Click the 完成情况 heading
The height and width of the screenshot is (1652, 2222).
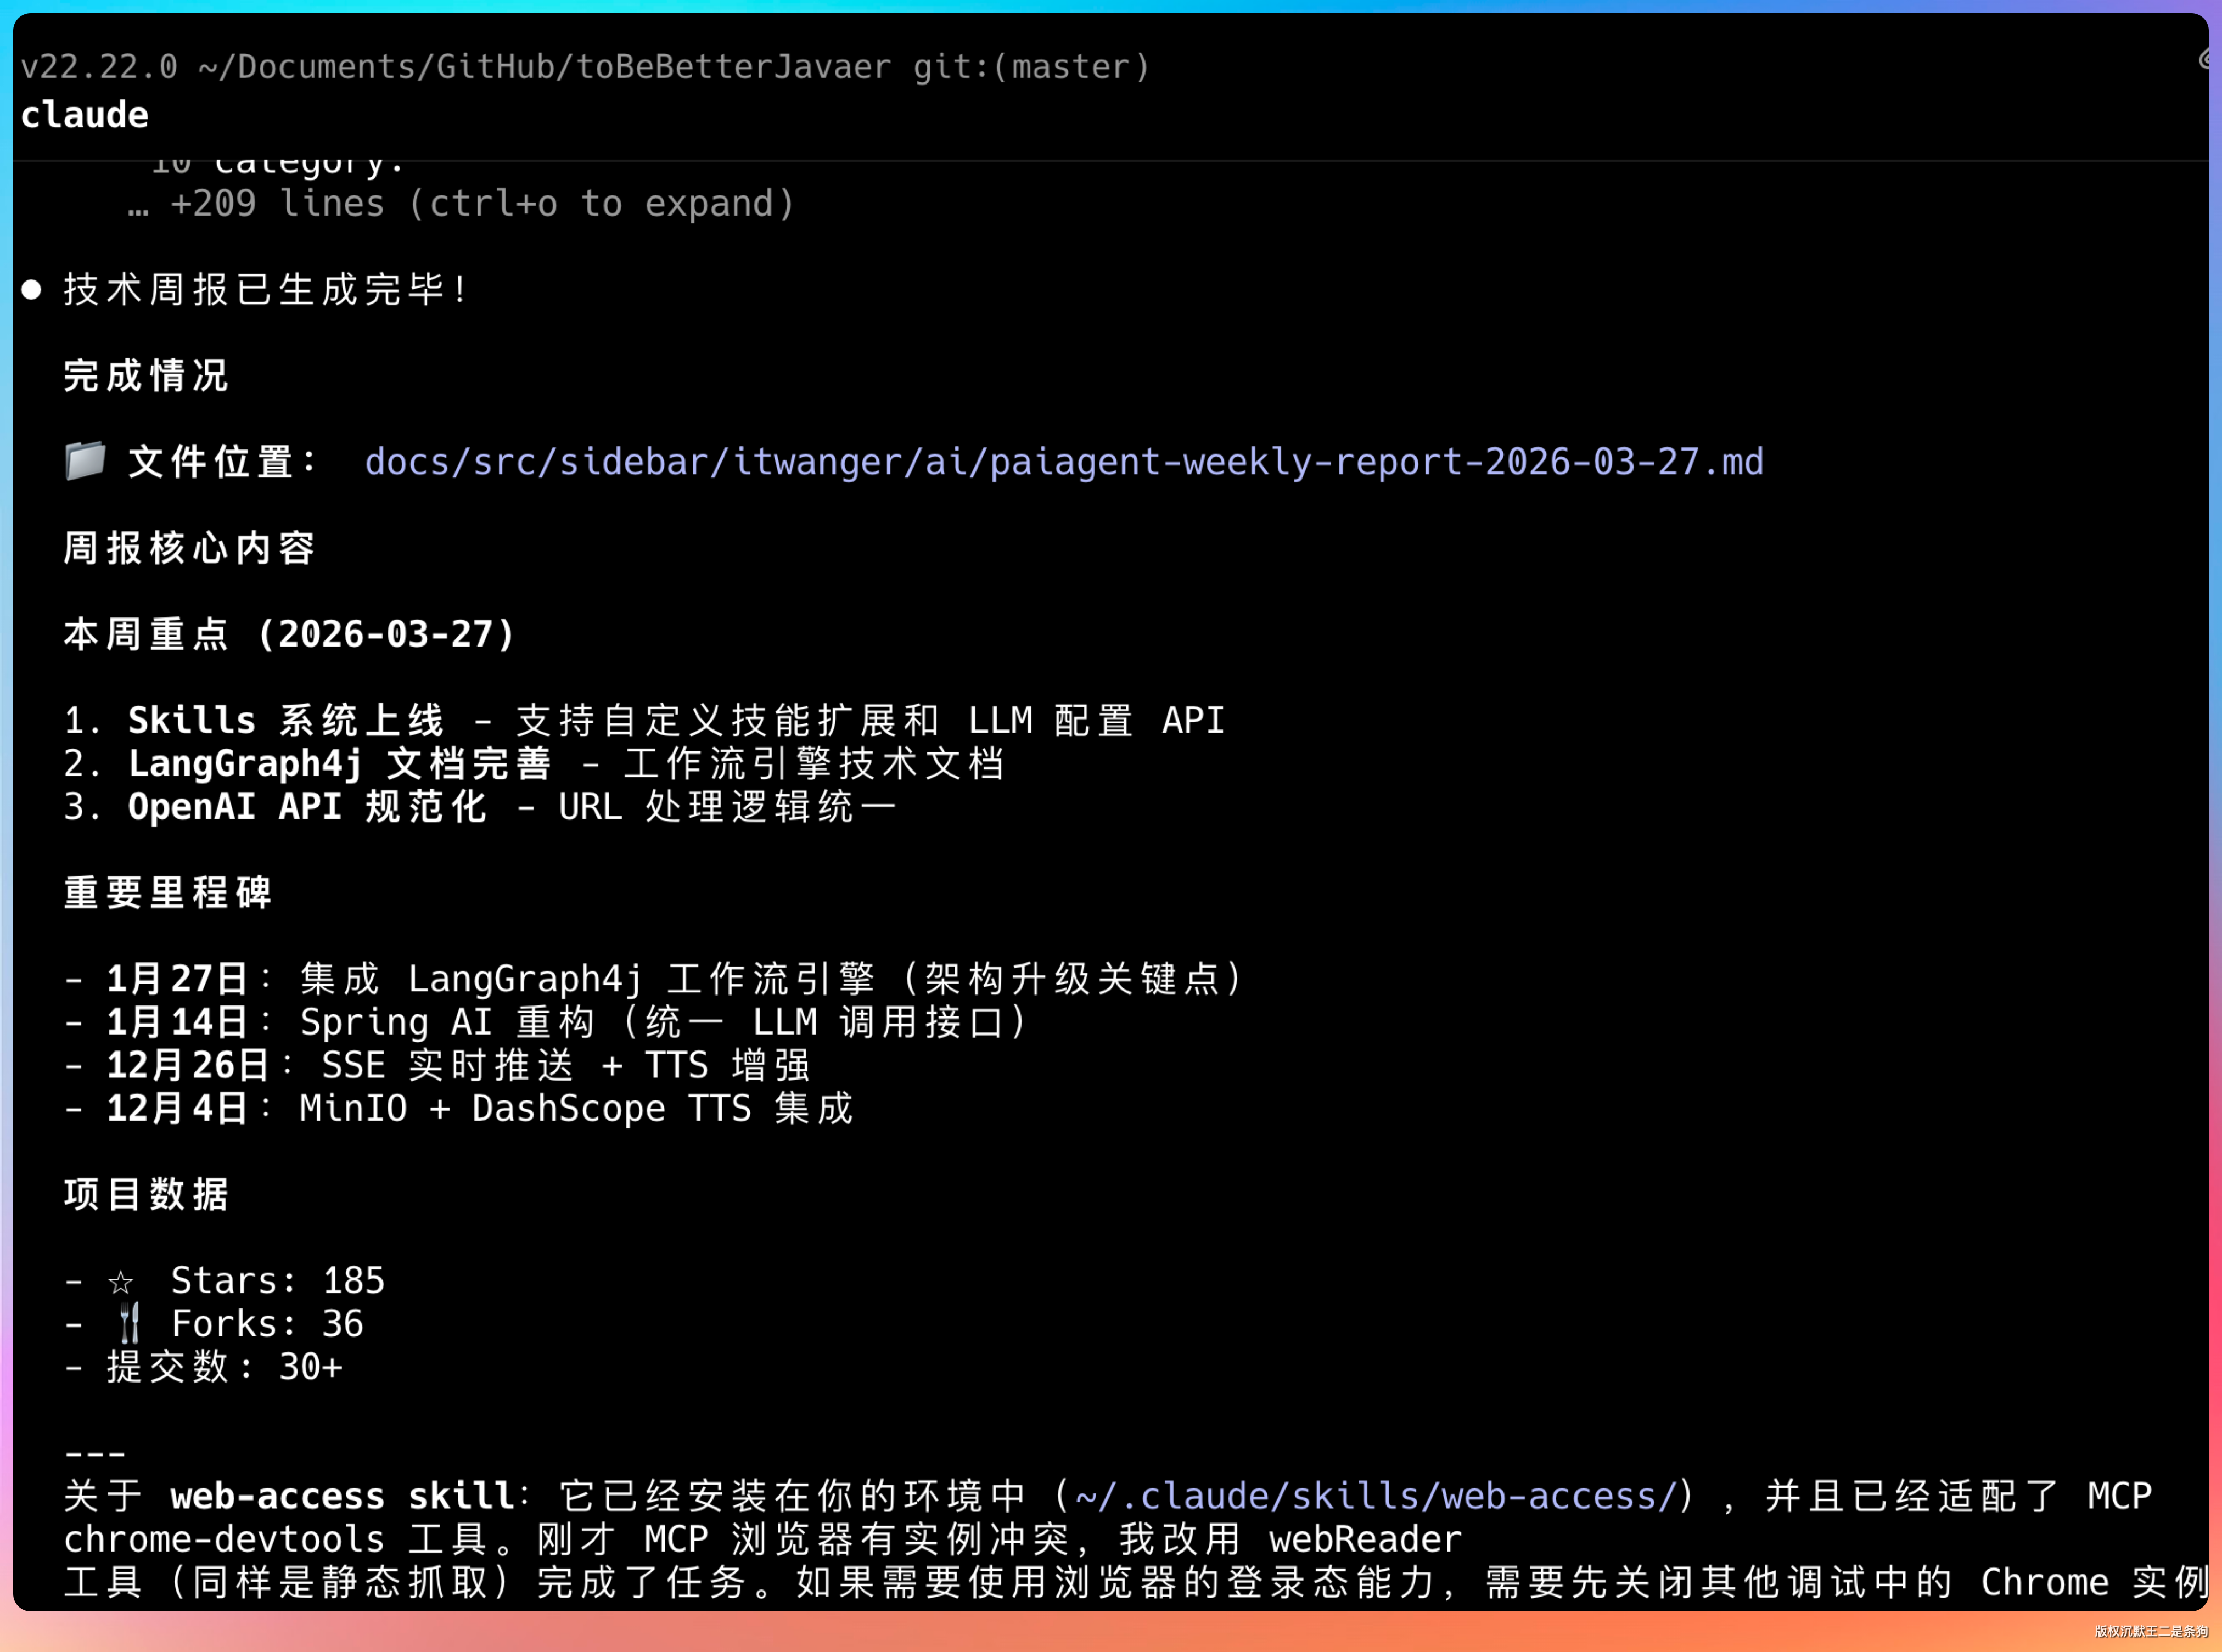pos(147,376)
